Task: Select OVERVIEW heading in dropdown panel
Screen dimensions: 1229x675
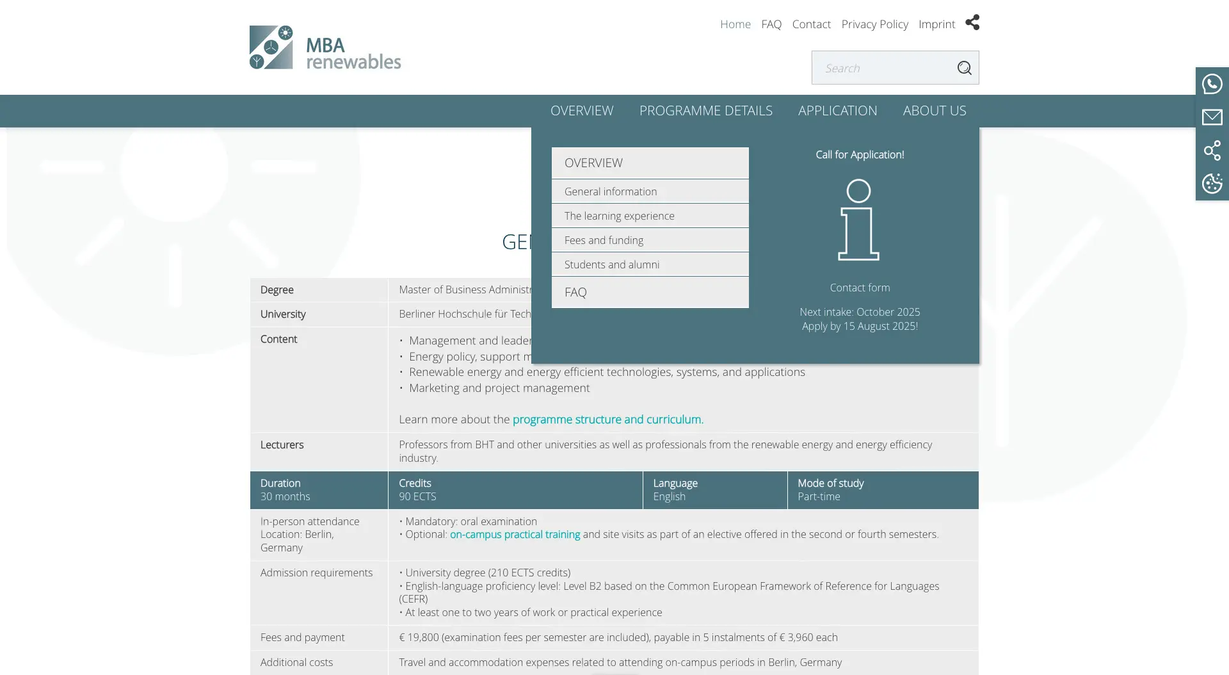Action: coord(650,163)
